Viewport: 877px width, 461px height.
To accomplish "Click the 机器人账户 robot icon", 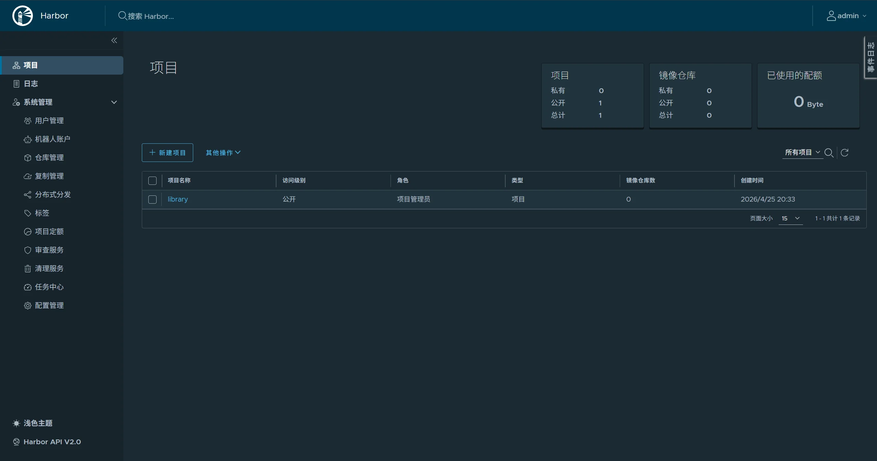I will coord(28,139).
